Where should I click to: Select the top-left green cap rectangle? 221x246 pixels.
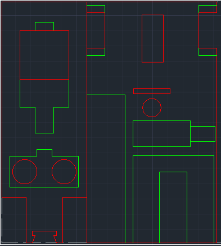[x=96, y=9]
